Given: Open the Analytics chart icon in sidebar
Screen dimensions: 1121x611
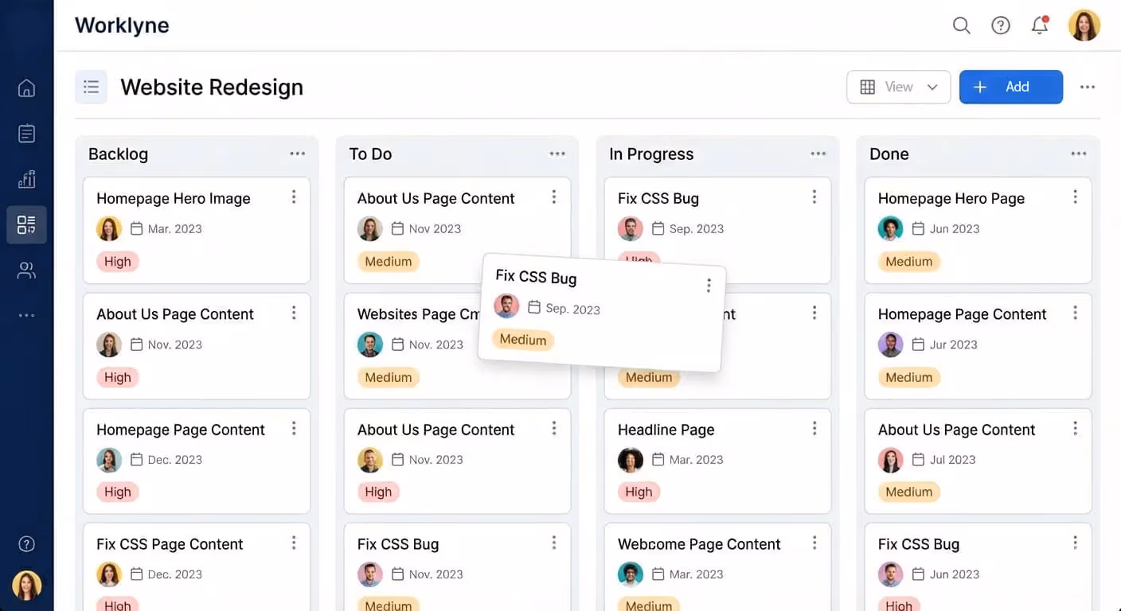Looking at the screenshot, I should pos(26,179).
